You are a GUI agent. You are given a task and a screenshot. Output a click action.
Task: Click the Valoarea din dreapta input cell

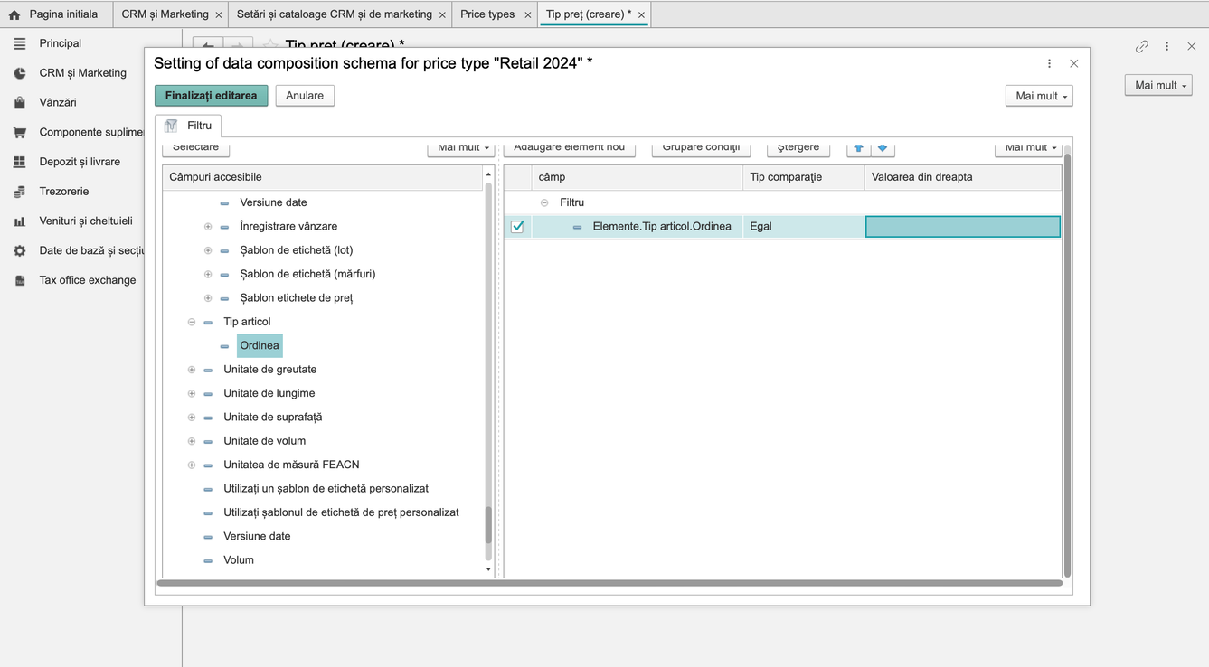tap(963, 227)
